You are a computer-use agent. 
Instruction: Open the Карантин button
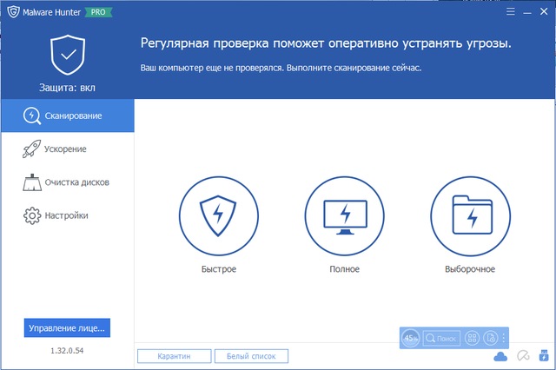(x=174, y=356)
